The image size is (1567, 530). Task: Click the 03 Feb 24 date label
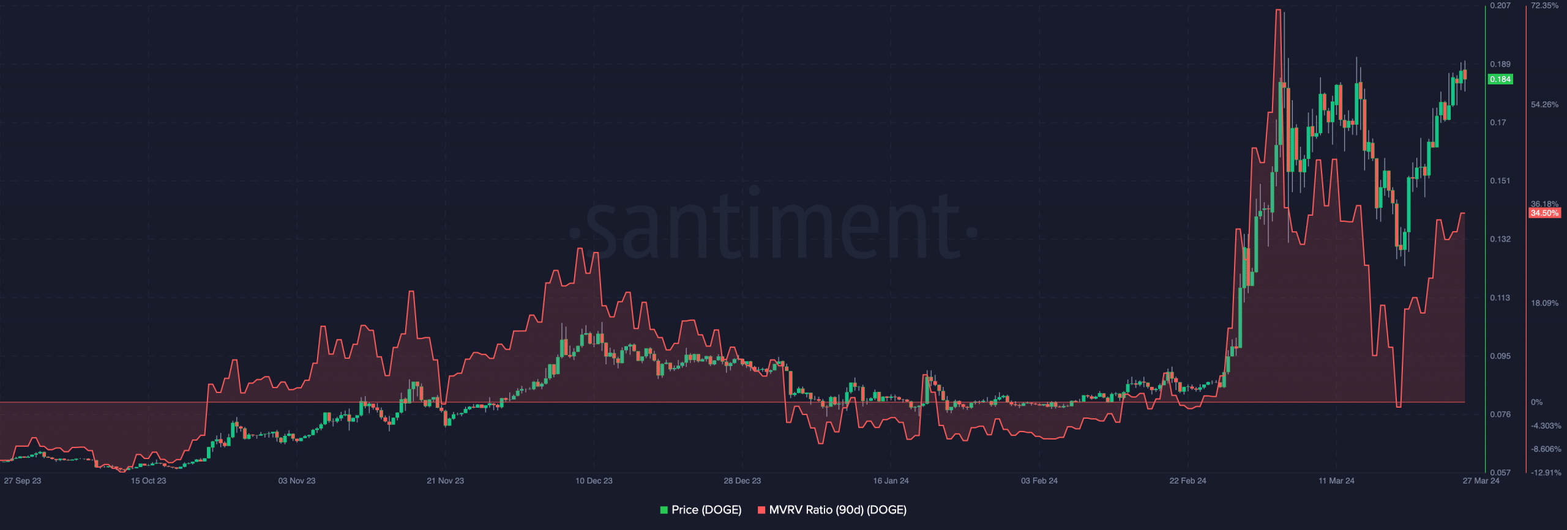1039,480
